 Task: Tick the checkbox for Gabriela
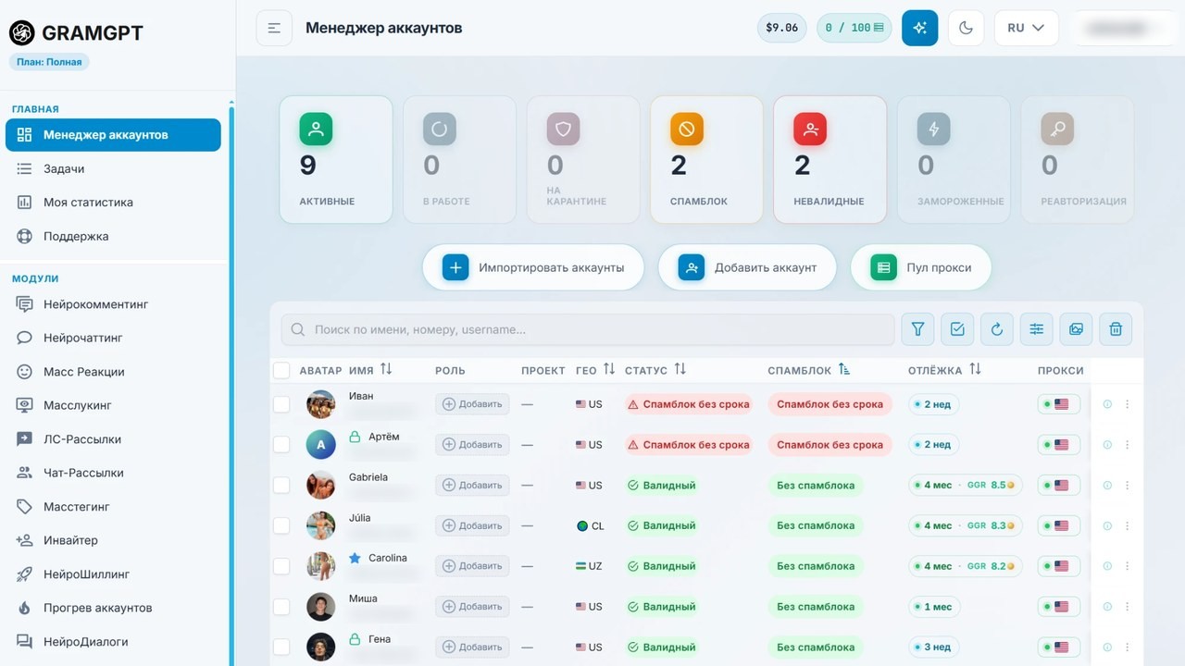point(281,486)
